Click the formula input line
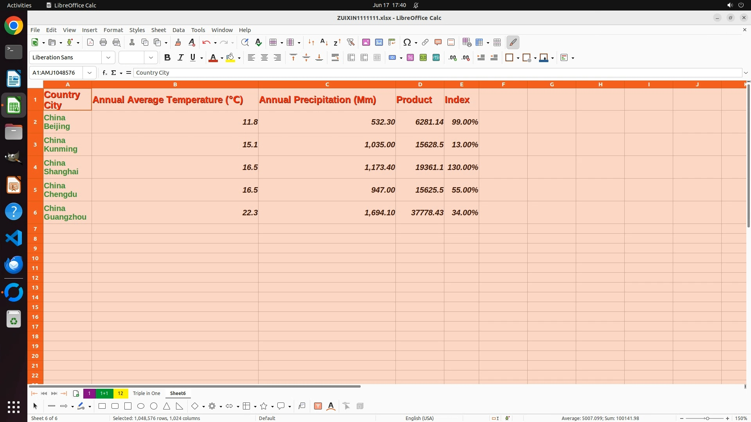751x422 pixels. pos(430,73)
